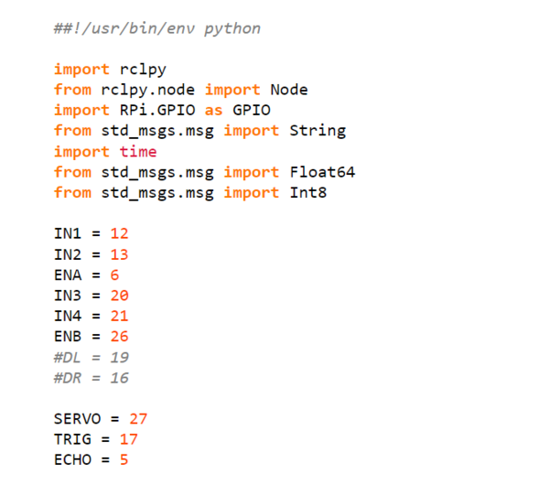
Task: Click the value 17 assigned to TRIG
Action: click(128, 439)
